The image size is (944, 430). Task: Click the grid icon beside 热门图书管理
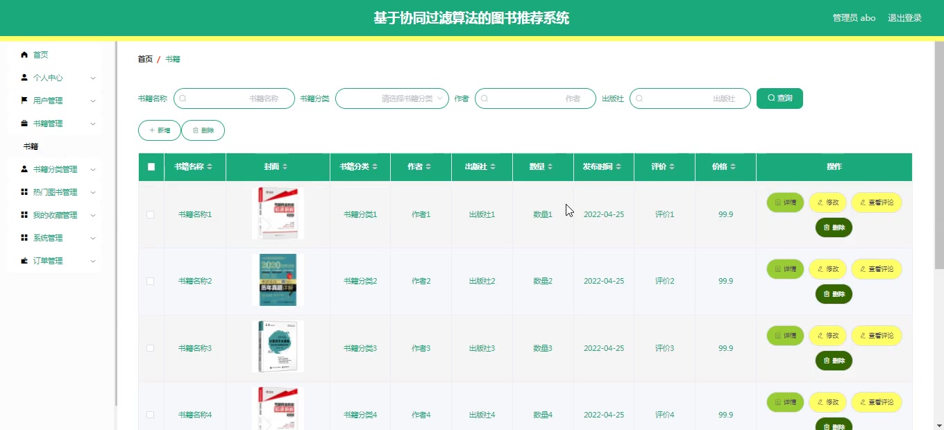[x=23, y=191]
